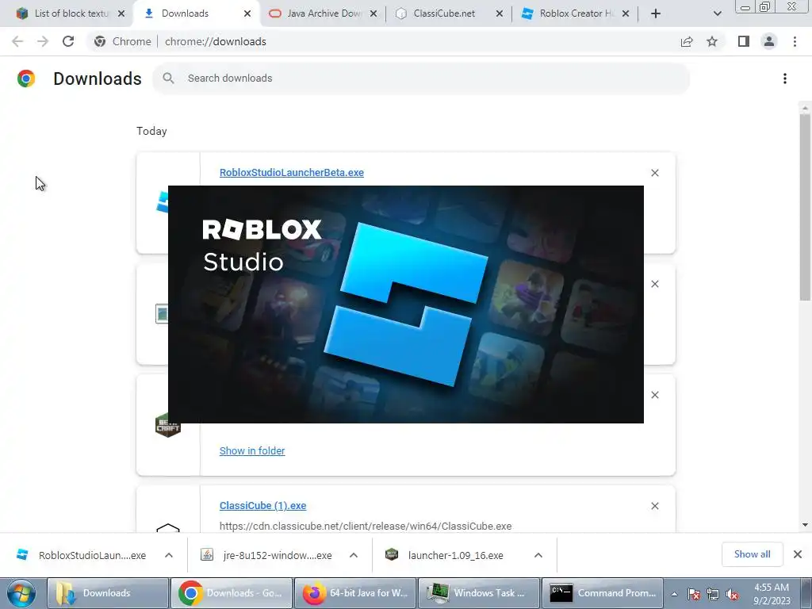This screenshot has width=812, height=609.
Task: Share this page using the share icon
Action: (687, 41)
